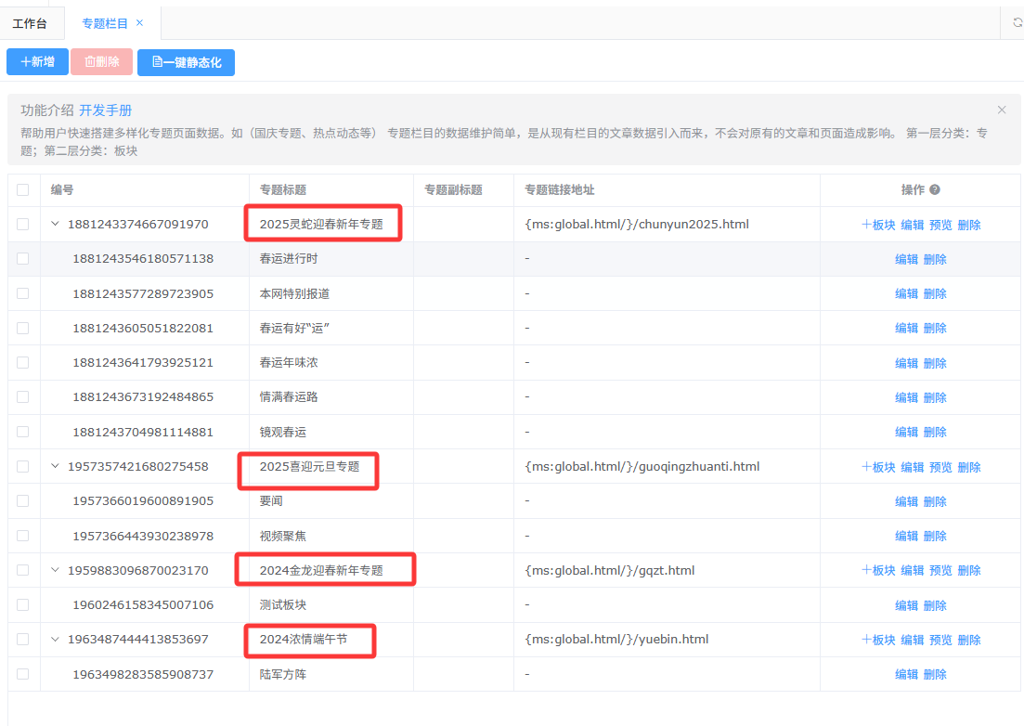Screen dimensions: 1024x726
Task: Add 板块 to 2025灵蛇迎春新年专题 row
Action: [878, 225]
